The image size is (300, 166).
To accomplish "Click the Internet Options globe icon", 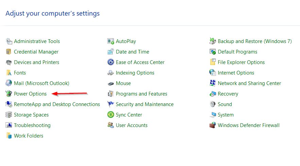I will point(213,73).
